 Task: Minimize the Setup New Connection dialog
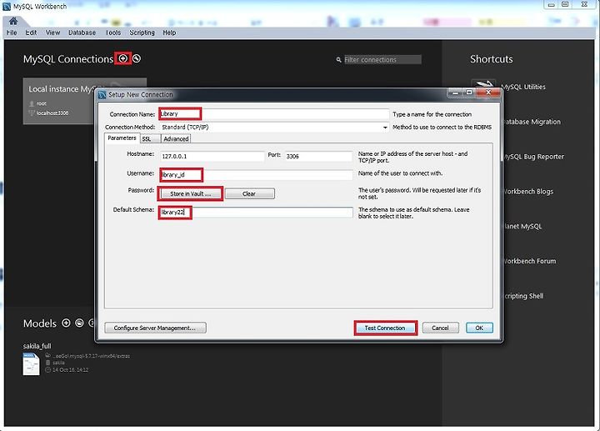point(456,93)
